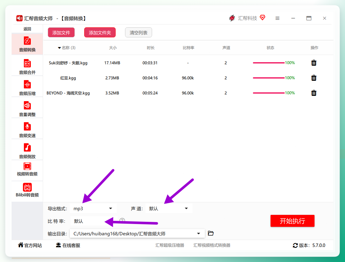Sort by the 名称 (3) column arrow
Screen dimensions: 345x262
pyautogui.click(x=59, y=48)
